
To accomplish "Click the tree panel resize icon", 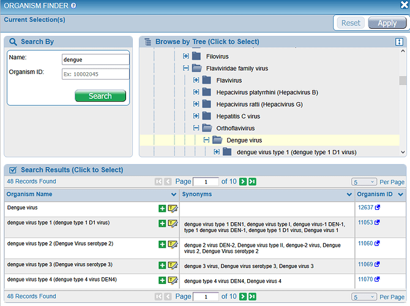I will click(x=399, y=42).
